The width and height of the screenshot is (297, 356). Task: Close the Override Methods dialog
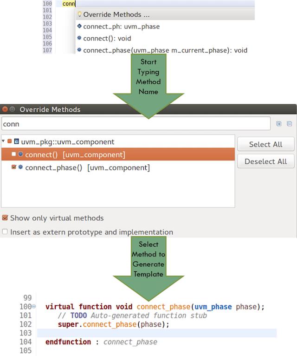tap(5, 109)
